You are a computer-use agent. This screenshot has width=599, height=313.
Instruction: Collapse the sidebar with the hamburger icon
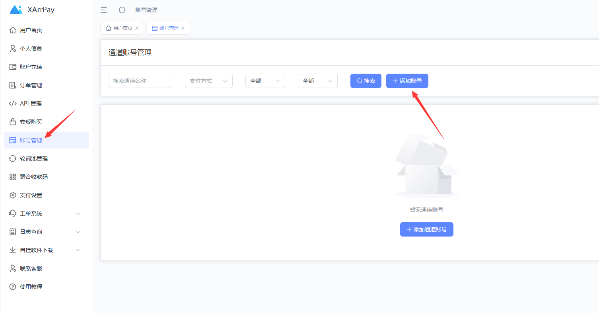pos(104,10)
